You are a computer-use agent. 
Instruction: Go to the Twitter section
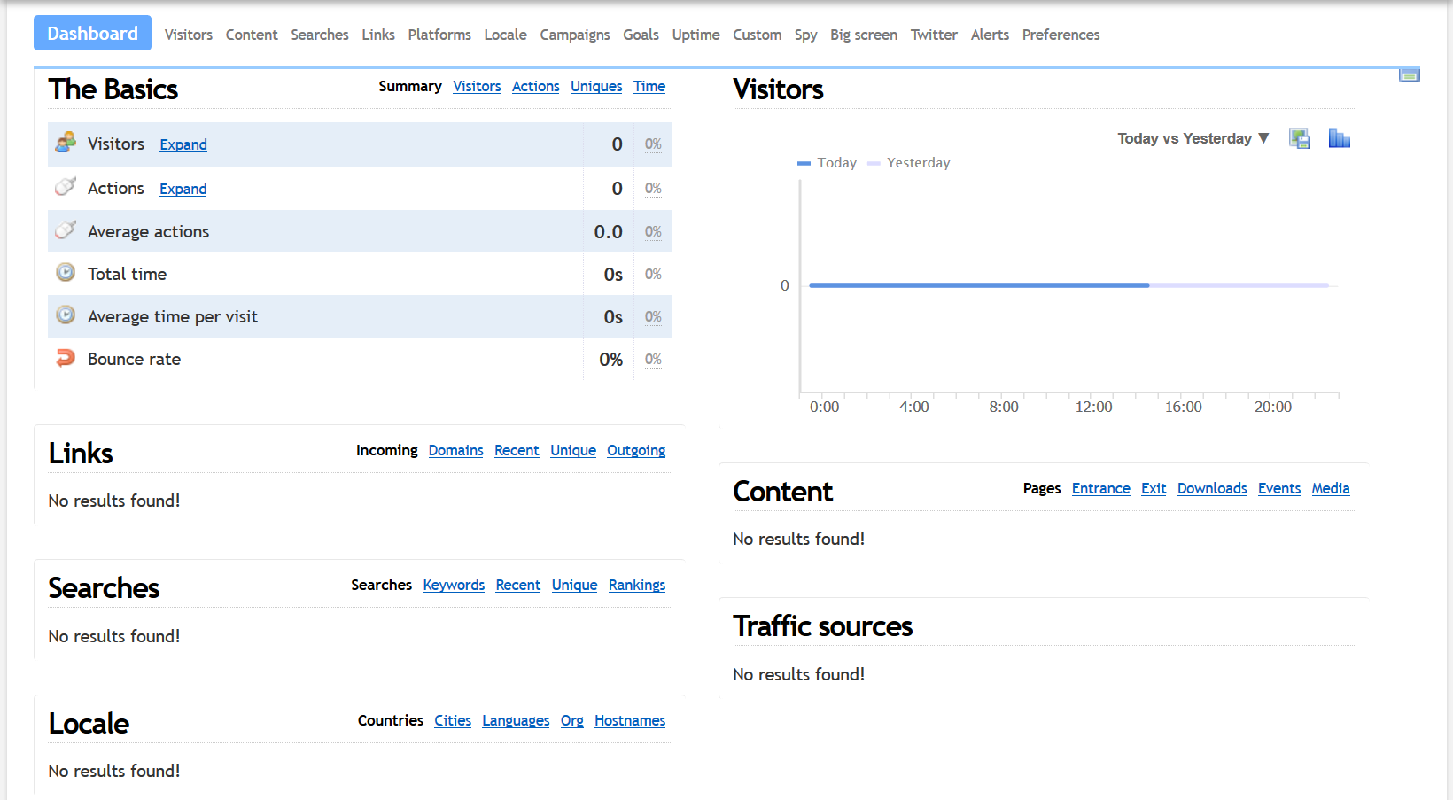click(x=934, y=35)
